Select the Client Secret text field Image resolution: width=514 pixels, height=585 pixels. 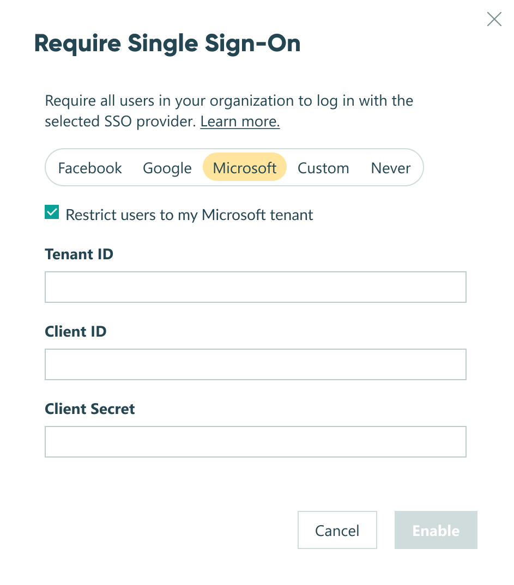coord(255,441)
